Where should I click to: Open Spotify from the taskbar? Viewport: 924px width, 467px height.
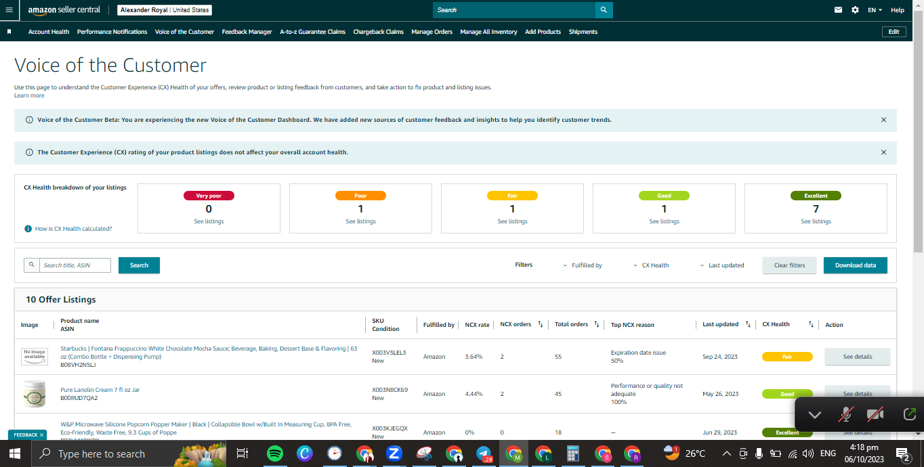pos(275,453)
